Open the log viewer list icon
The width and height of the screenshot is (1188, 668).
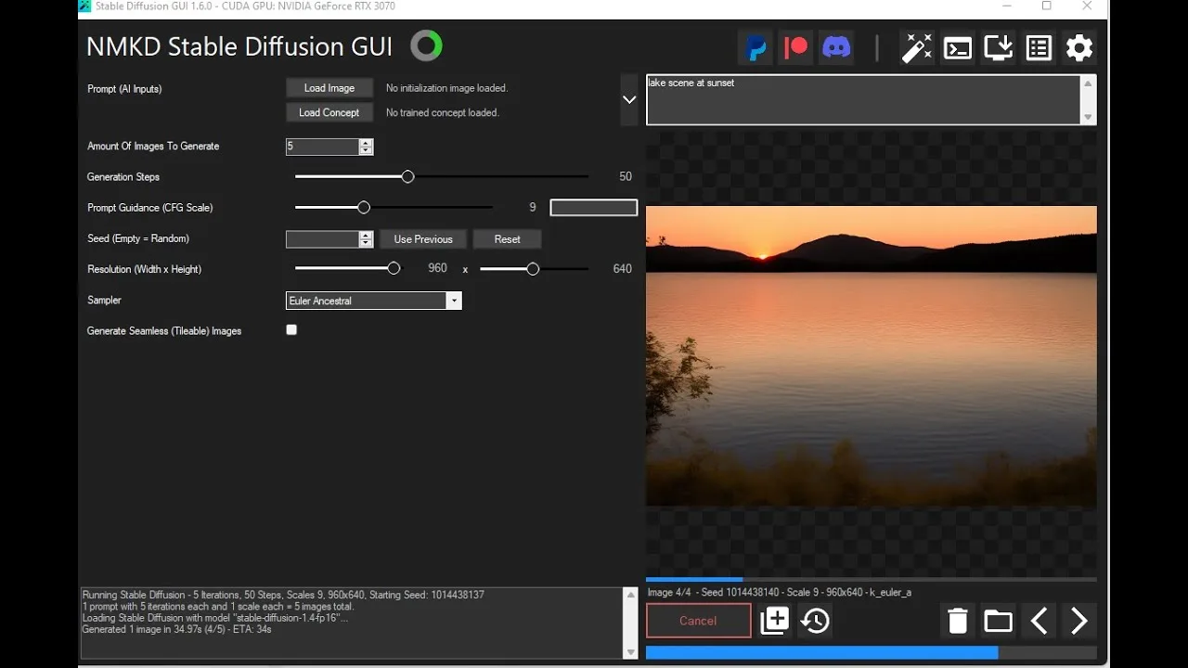click(1039, 47)
